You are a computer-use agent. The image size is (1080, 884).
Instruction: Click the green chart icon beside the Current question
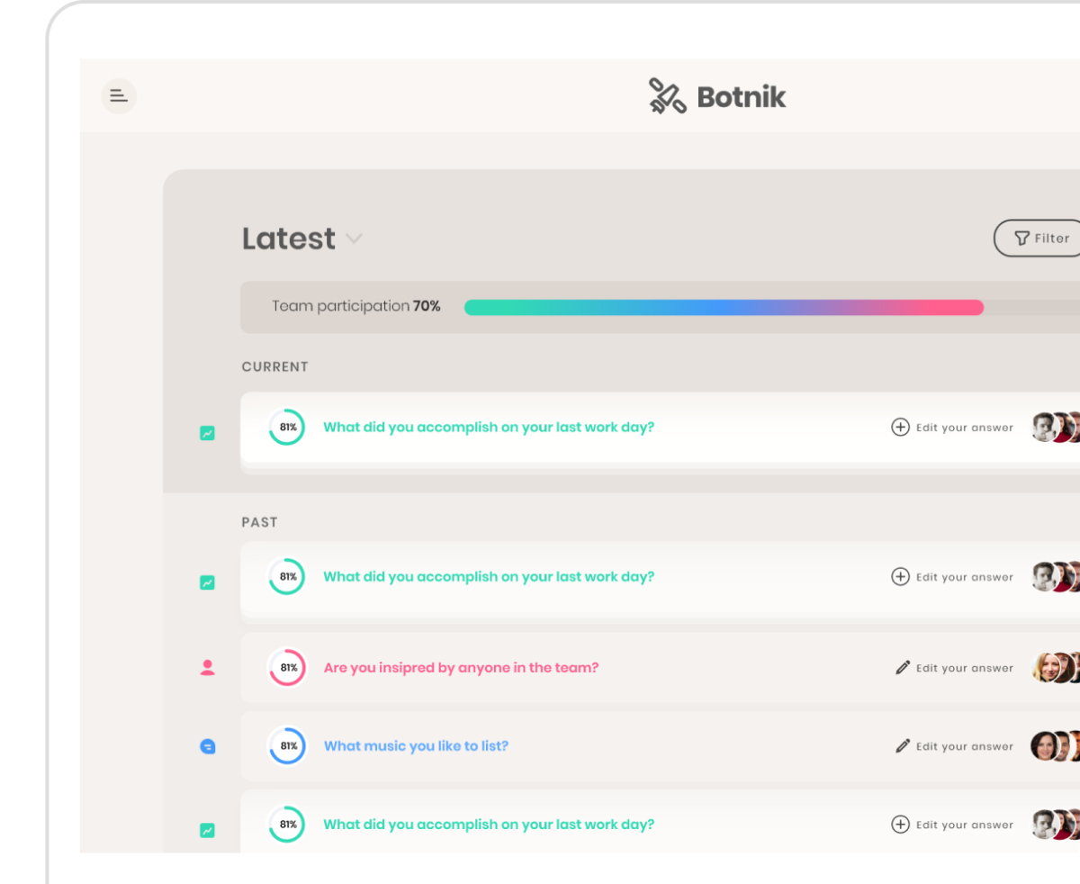207,433
